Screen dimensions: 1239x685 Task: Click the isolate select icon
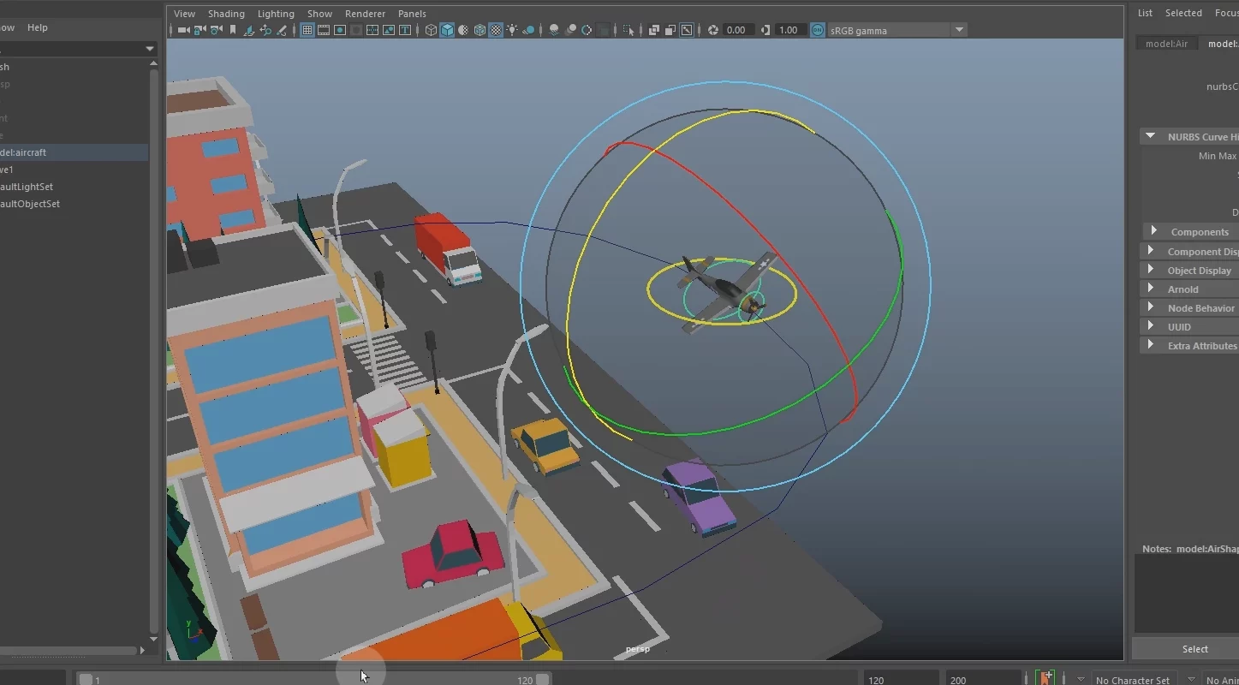click(628, 30)
